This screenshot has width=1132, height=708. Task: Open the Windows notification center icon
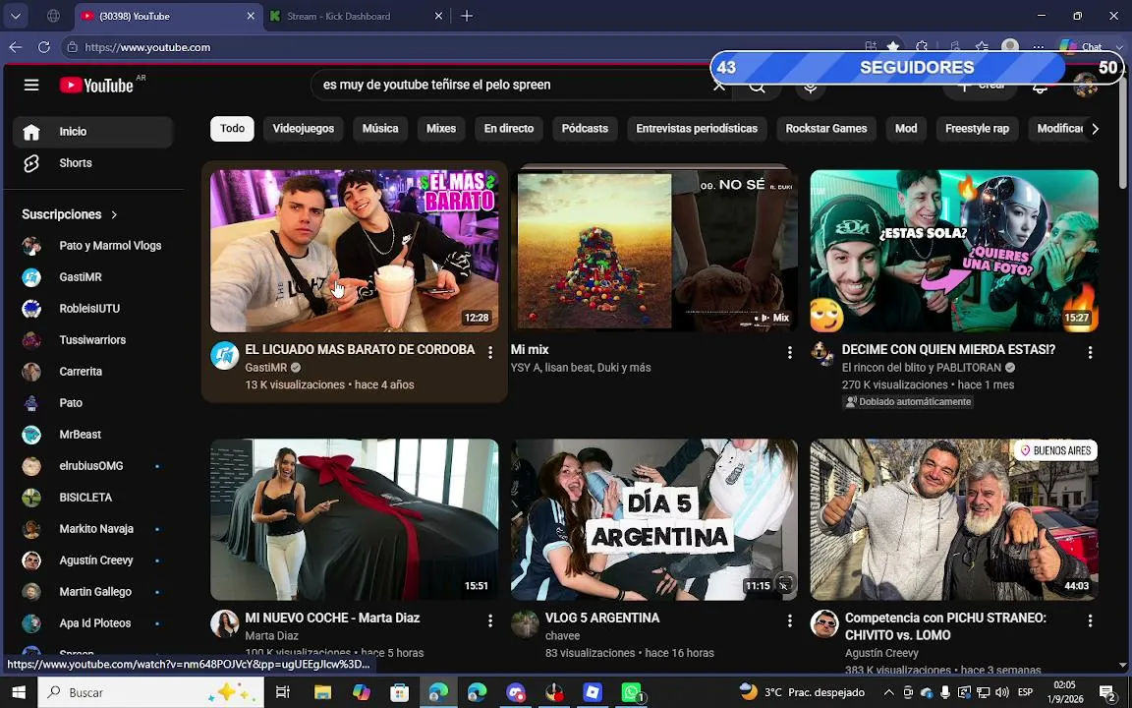coord(1108,692)
